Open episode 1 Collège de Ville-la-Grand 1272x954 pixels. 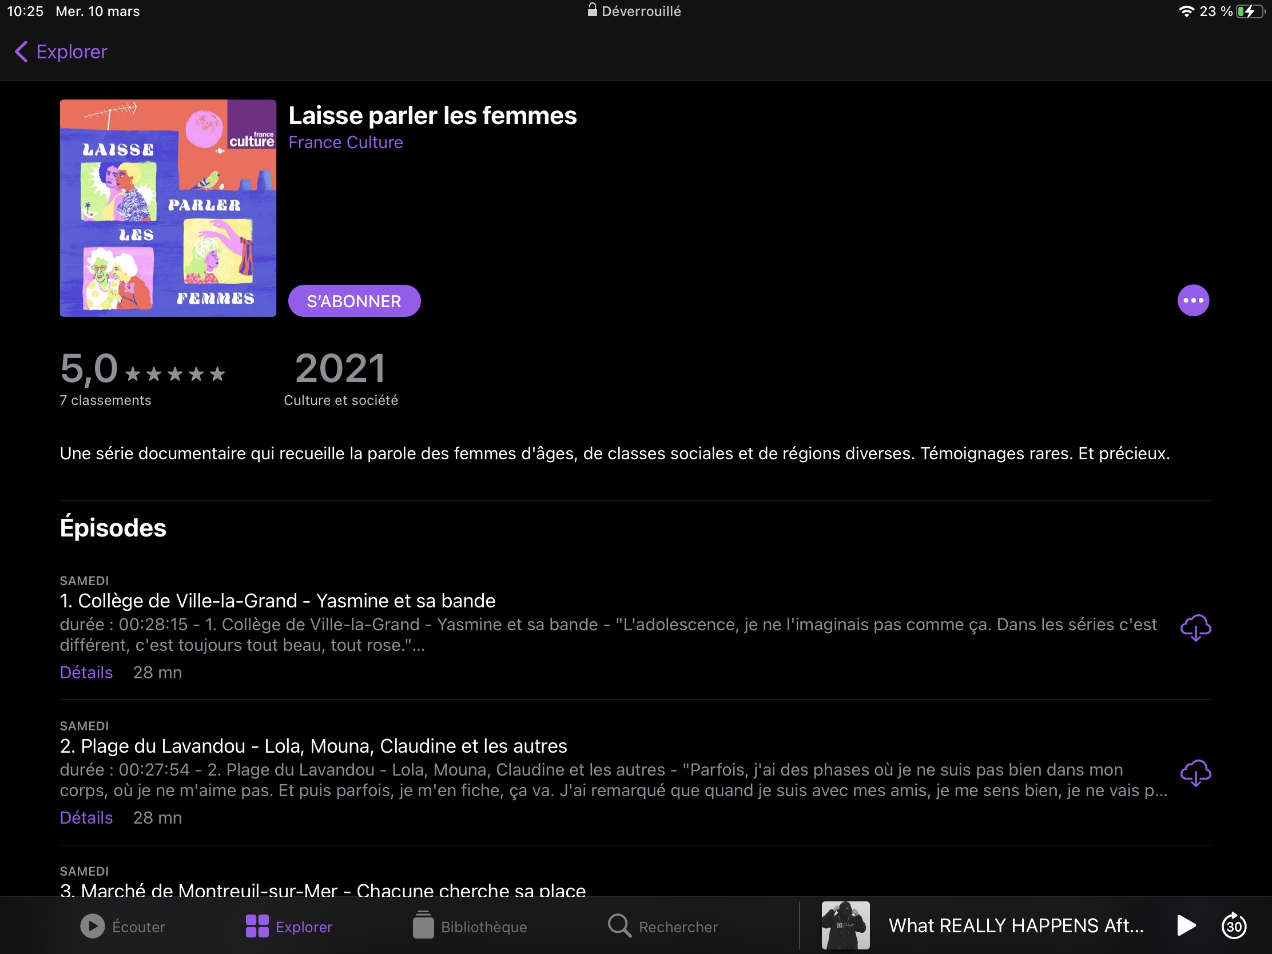(x=278, y=601)
